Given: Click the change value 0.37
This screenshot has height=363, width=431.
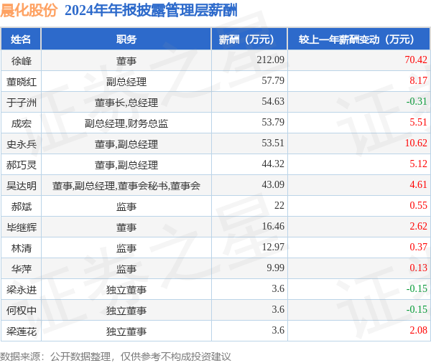Looking at the screenshot, I should 418,247.
